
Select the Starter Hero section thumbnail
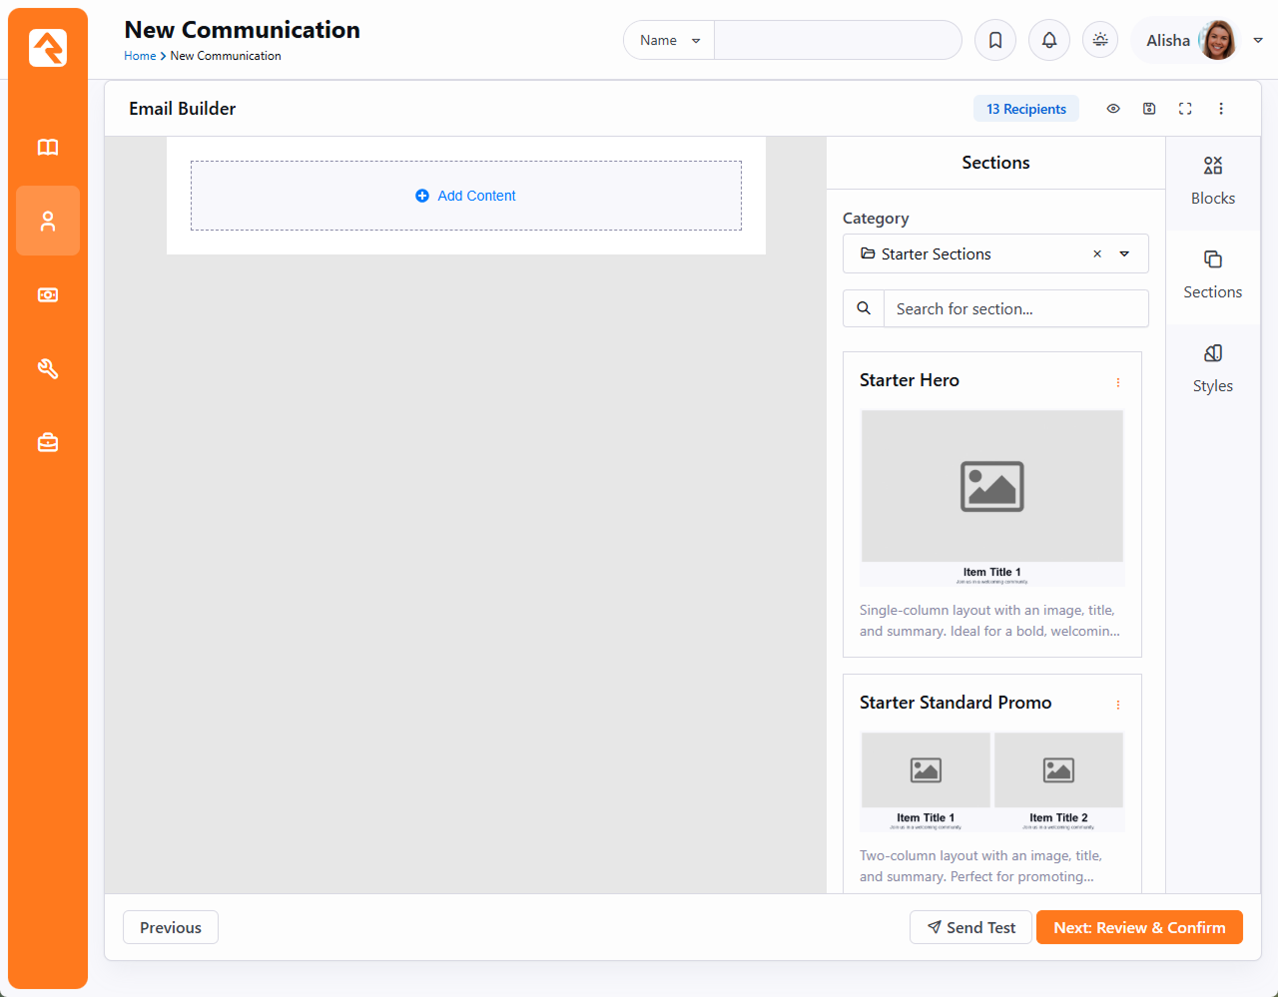pyautogui.click(x=991, y=497)
